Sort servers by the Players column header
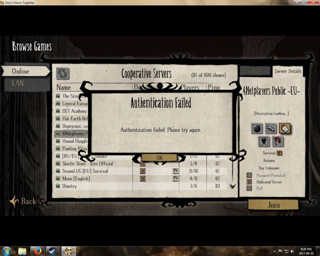Image resolution: width=320 pixels, height=256 pixels. pos(190,87)
